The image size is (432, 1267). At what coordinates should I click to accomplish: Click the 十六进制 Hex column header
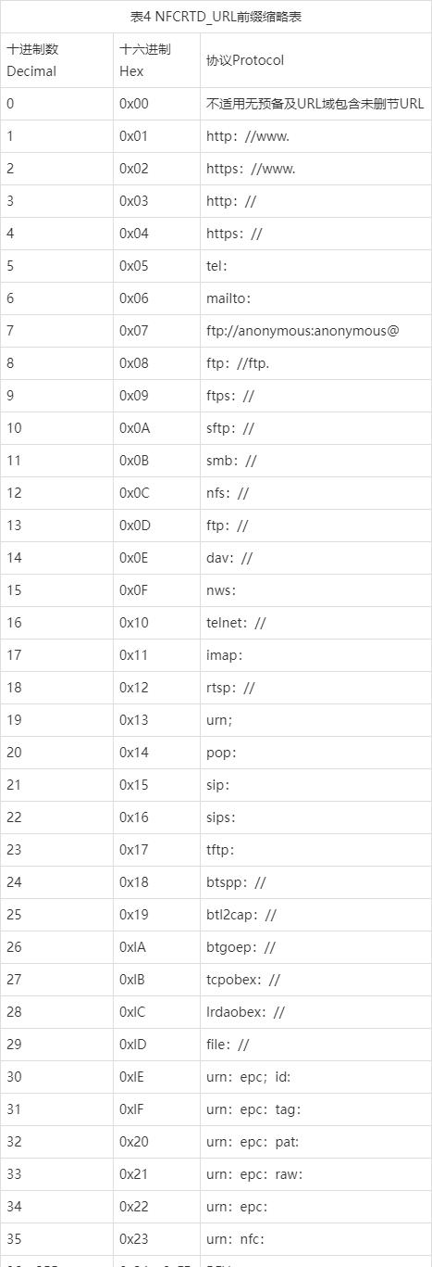click(156, 59)
